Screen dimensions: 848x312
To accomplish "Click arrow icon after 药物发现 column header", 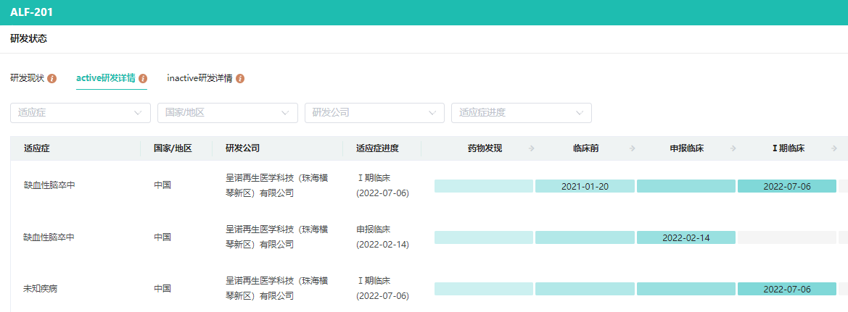I will pos(532,148).
